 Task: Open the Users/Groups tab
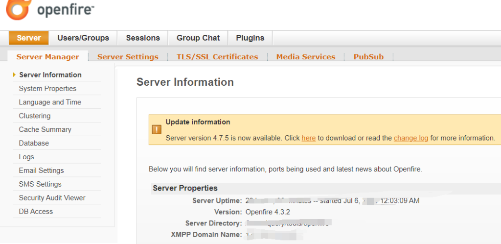(83, 38)
